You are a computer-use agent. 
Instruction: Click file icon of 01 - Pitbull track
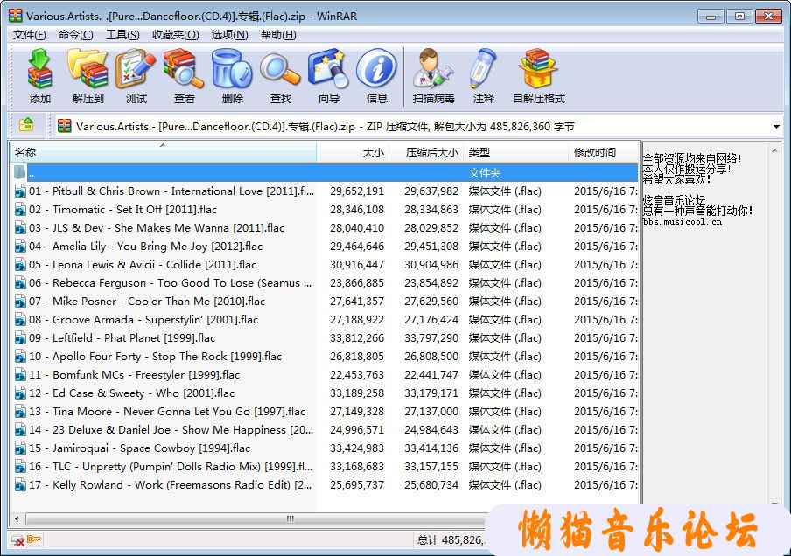click(x=20, y=191)
